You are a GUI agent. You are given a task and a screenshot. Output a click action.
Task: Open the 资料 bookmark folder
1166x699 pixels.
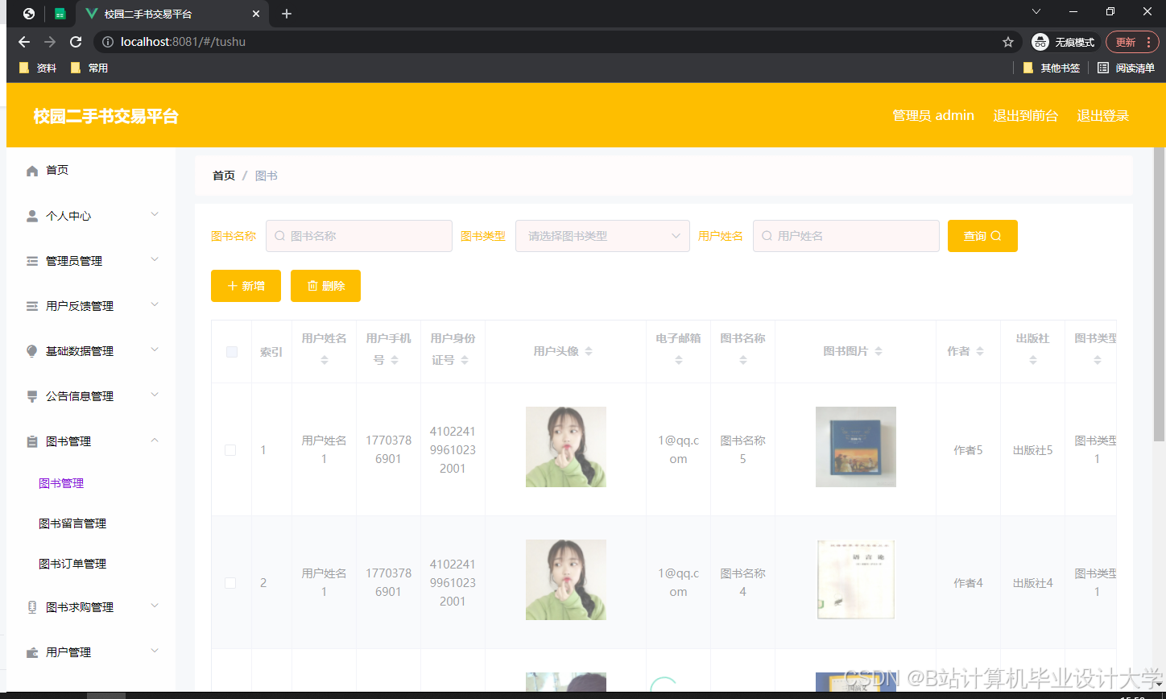click(37, 68)
